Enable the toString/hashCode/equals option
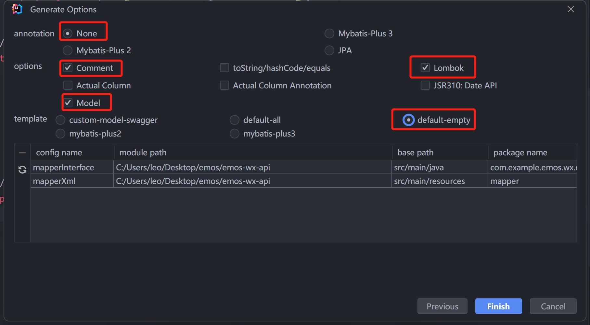 (224, 68)
